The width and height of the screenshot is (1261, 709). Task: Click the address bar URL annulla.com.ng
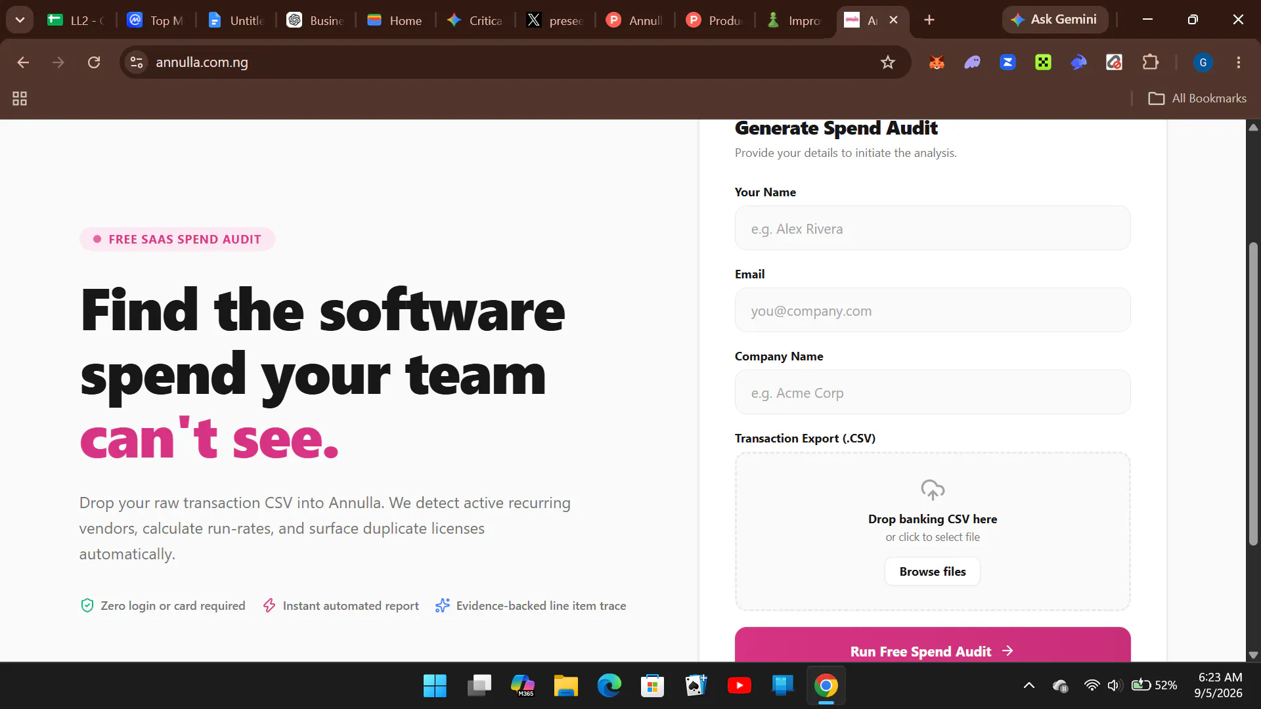coord(202,62)
